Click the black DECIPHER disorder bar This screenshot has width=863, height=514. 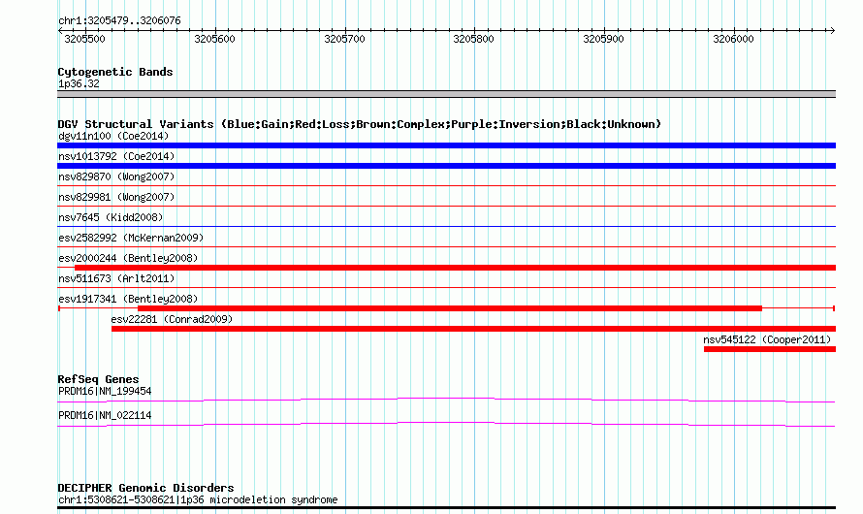pos(446,507)
